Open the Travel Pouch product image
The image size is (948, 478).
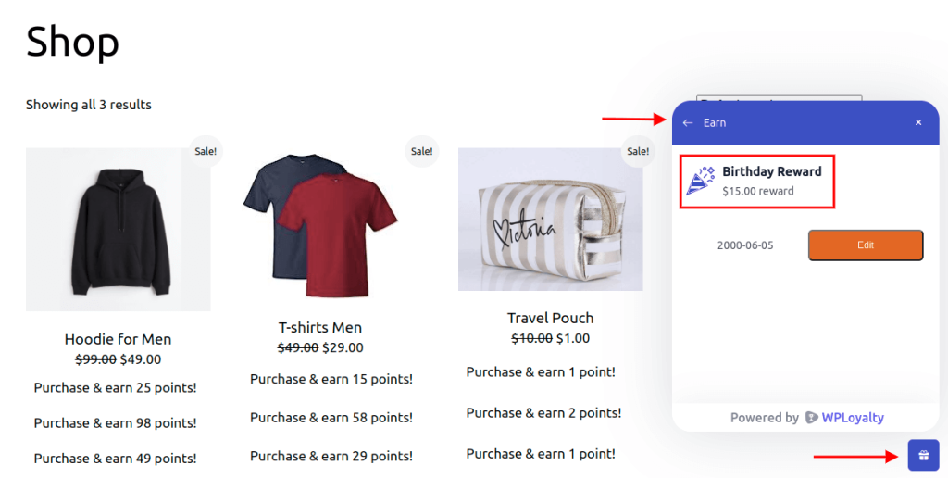[x=550, y=219]
